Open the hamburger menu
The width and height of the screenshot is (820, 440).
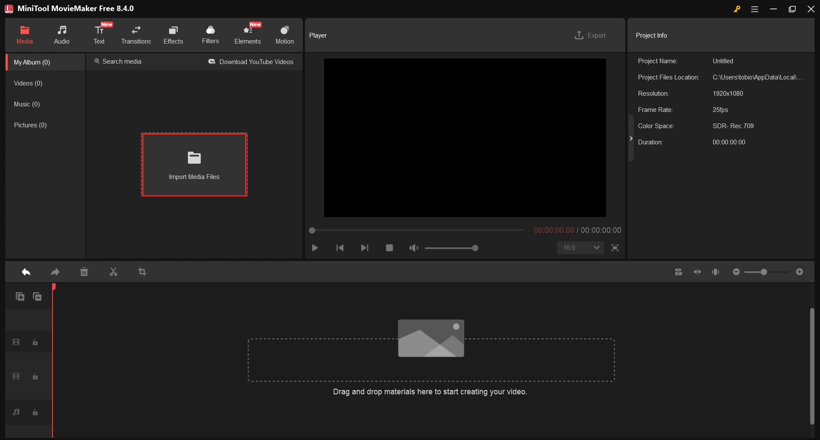point(755,9)
